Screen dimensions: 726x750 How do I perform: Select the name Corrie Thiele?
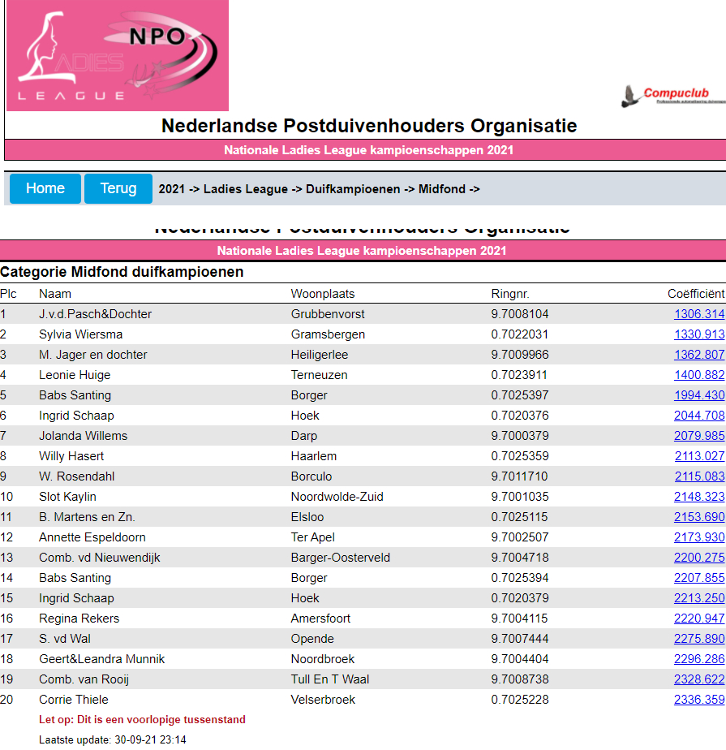click(74, 700)
